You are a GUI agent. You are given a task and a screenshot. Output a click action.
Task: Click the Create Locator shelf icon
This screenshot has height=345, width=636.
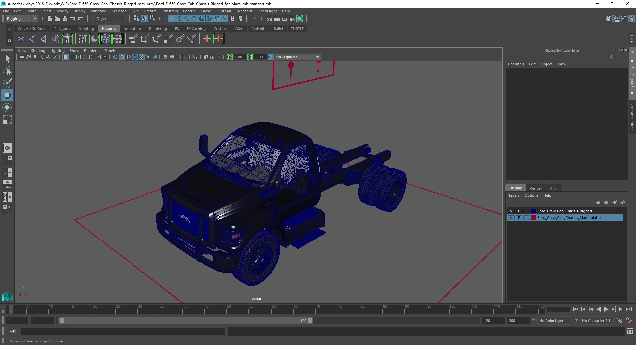pyautogui.click(x=21, y=39)
